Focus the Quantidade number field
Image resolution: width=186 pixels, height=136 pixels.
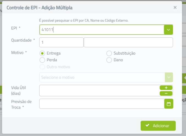point(62,42)
